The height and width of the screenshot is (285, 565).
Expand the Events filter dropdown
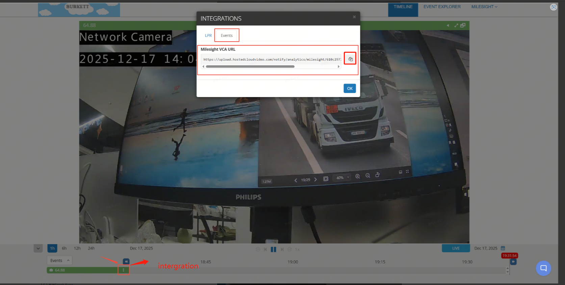point(59,261)
